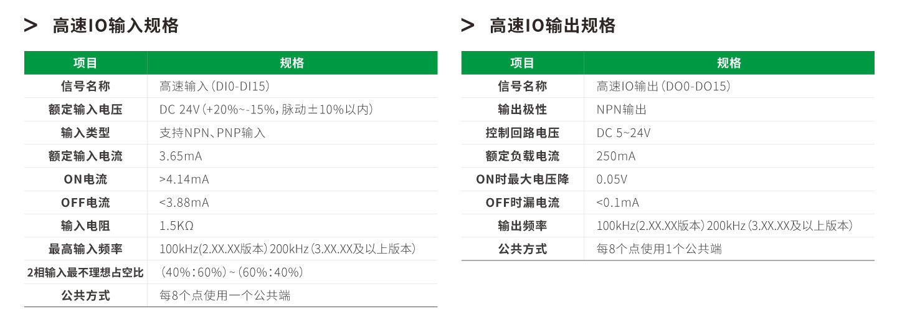
Task: Select the 高速IO输入规格 section title
Action: 116,26
